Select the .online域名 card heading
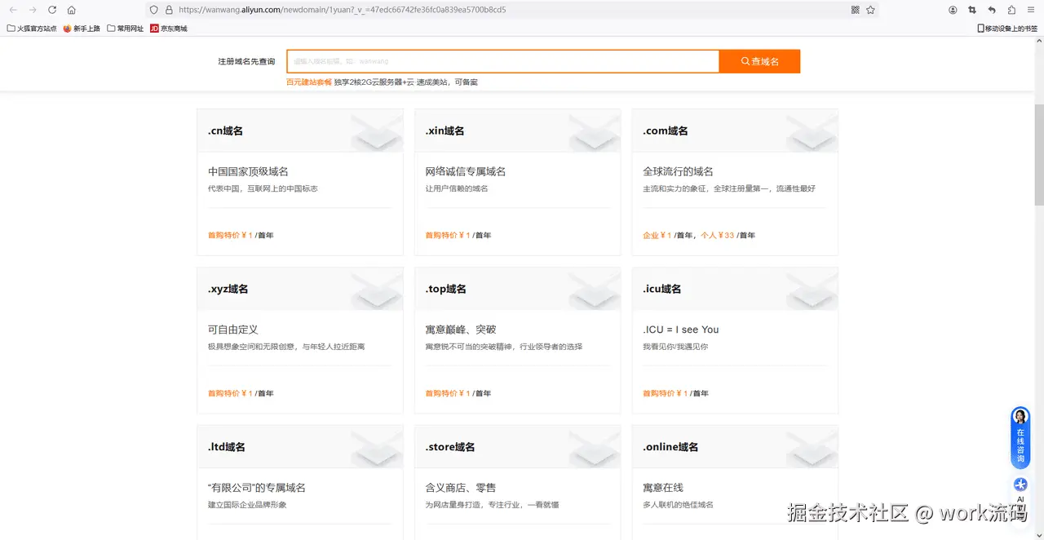The width and height of the screenshot is (1044, 540). (670, 447)
